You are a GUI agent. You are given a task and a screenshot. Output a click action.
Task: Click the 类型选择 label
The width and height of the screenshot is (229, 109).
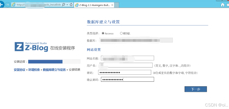[x=93, y=33]
